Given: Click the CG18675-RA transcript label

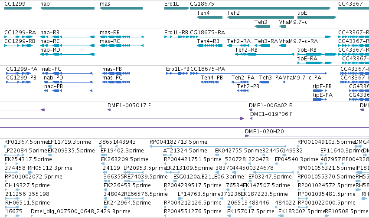Looking at the screenshot, I should tap(207, 32).
